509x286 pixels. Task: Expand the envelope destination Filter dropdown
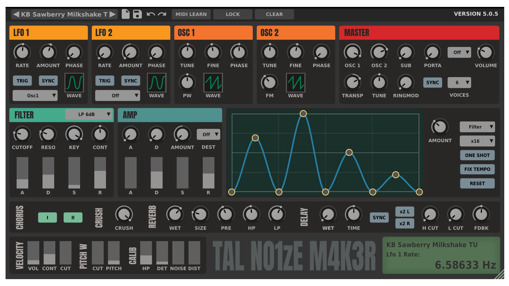477,127
